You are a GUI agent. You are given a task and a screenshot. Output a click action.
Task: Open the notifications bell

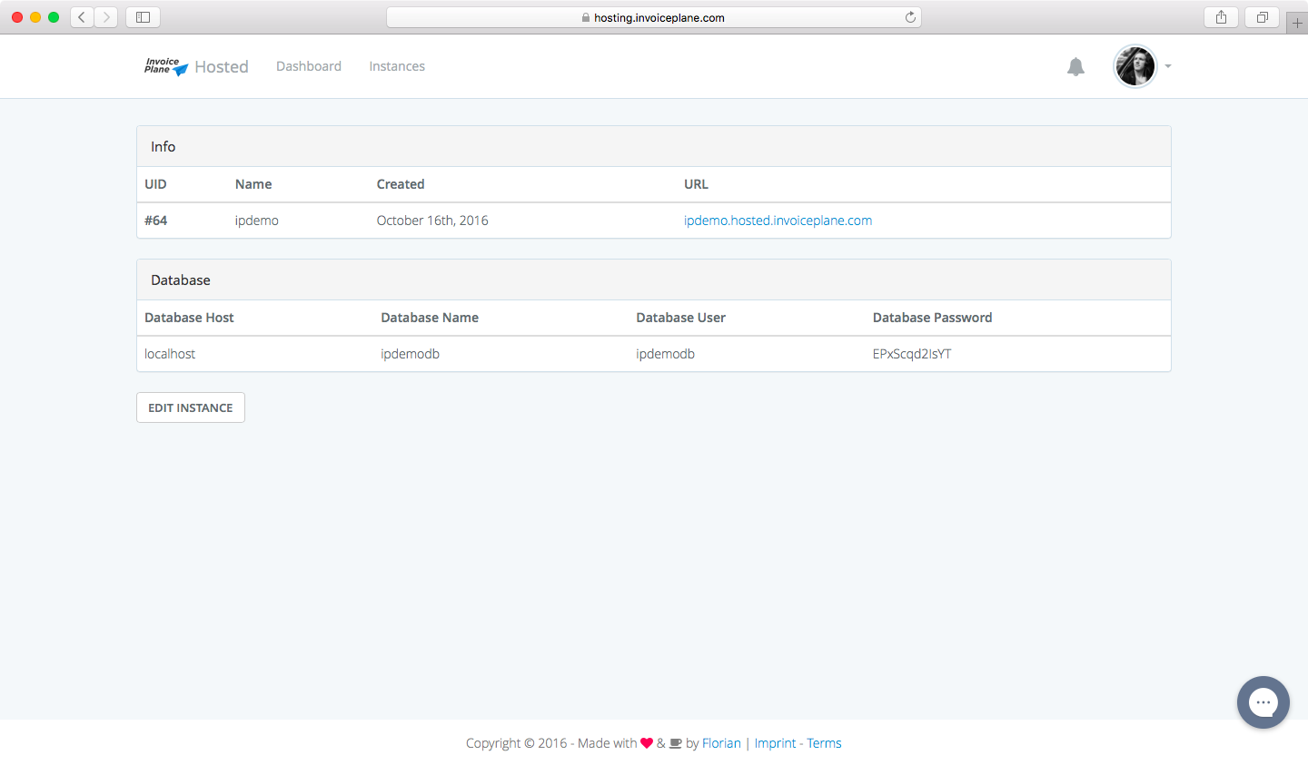point(1075,66)
